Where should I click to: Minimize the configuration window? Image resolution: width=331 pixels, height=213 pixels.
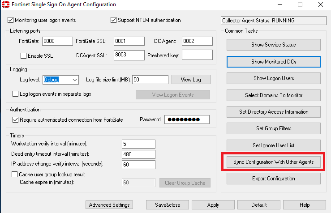pyautogui.click(x=280, y=4)
